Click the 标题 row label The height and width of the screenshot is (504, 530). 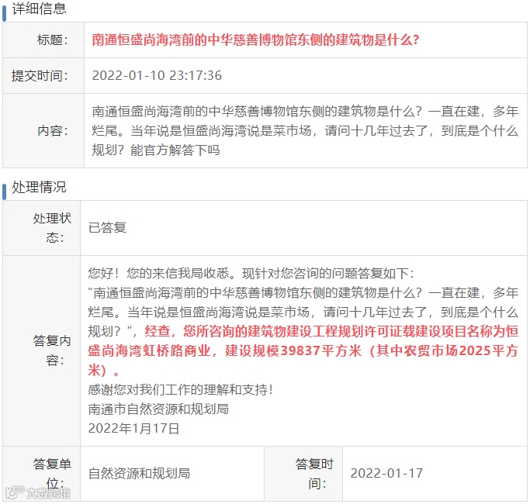tap(53, 40)
